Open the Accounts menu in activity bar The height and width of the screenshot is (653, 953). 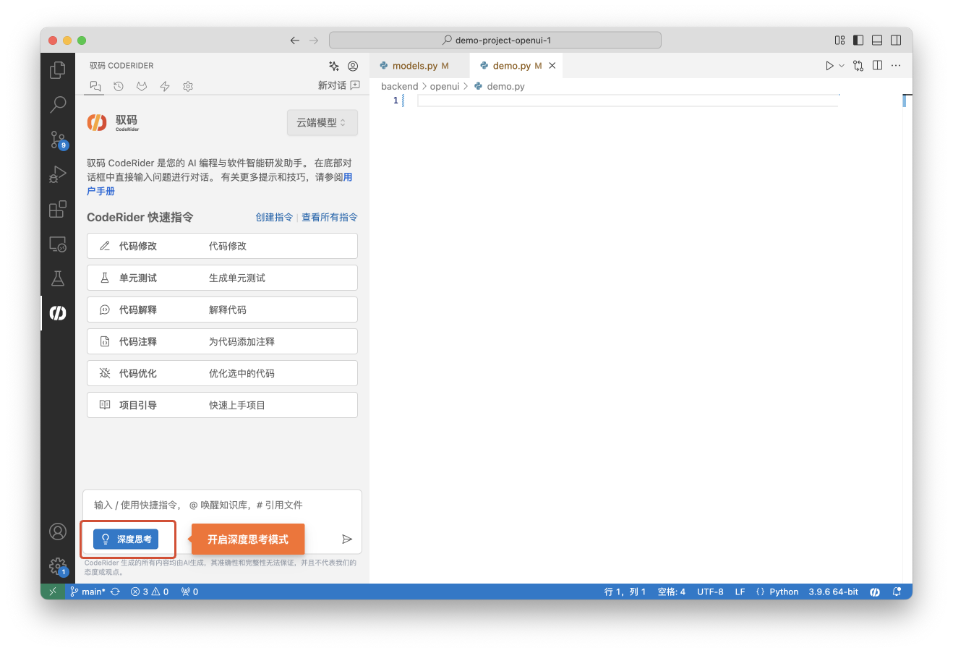57,532
